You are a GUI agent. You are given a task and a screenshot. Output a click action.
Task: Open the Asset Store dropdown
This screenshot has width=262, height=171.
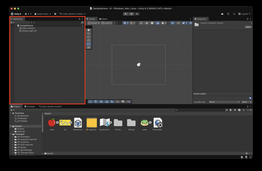43,14
